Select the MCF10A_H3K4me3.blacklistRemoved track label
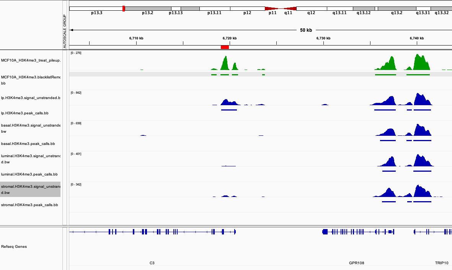Image resolution: width=452 pixels, height=270 pixels. click(x=31, y=80)
